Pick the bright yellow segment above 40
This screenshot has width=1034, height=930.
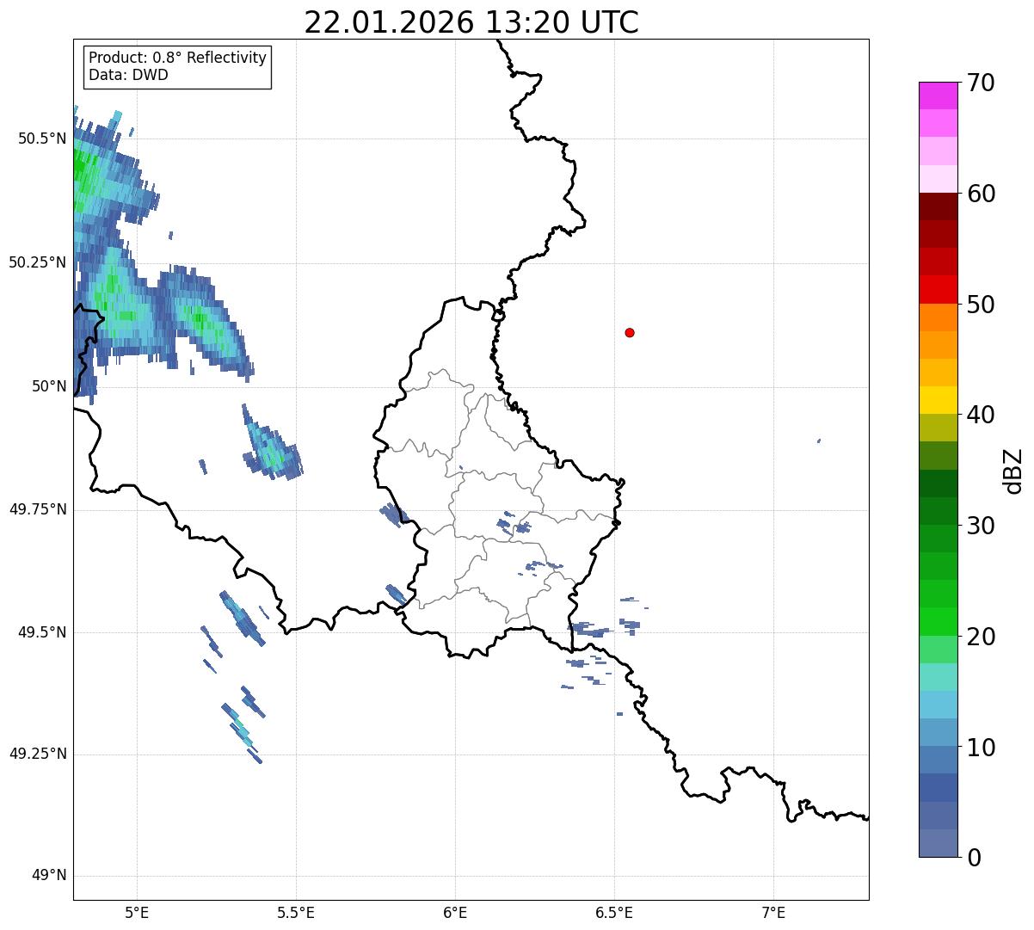pyautogui.click(x=938, y=400)
